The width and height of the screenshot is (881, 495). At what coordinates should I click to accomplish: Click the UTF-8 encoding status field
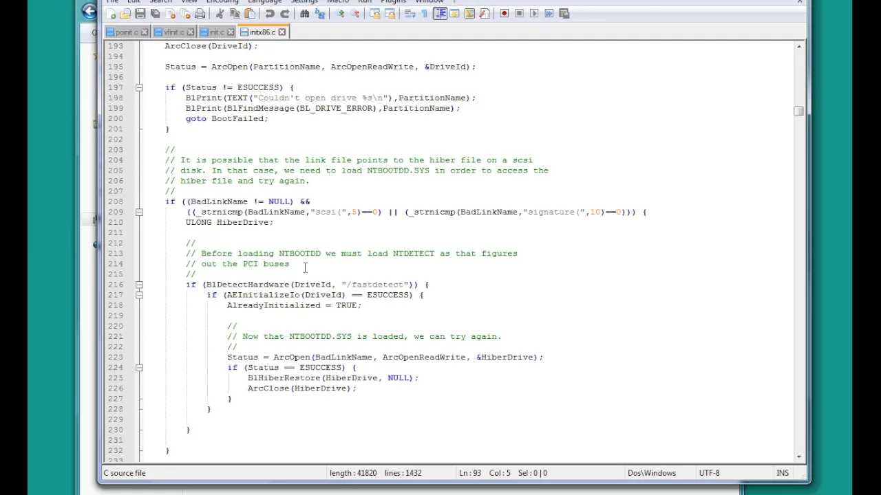pyautogui.click(x=709, y=473)
